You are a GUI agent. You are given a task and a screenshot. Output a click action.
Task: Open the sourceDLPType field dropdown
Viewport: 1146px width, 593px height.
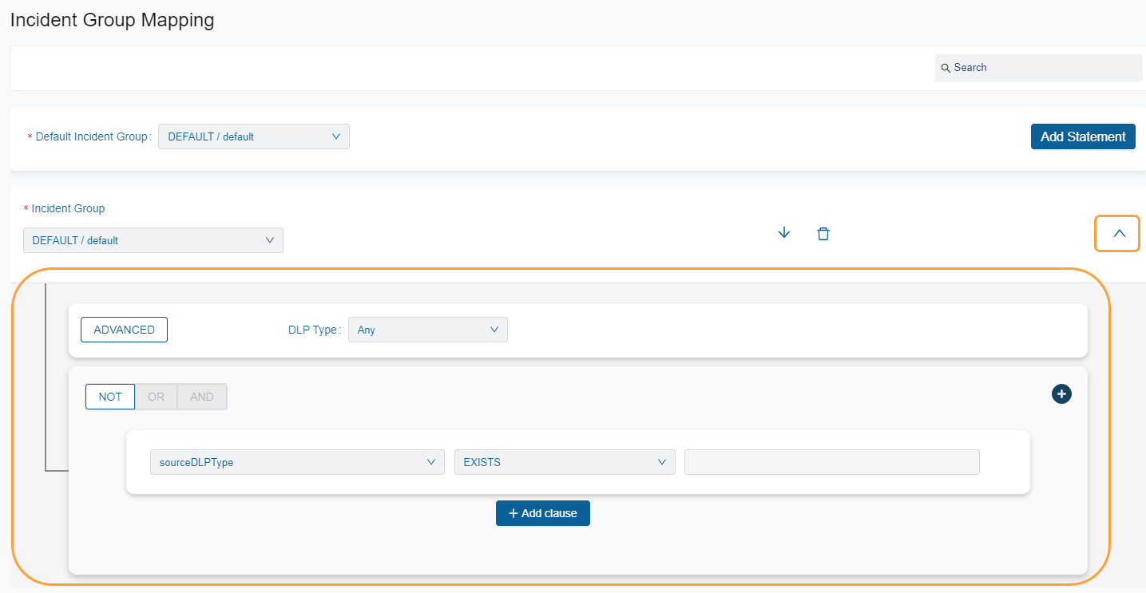tap(297, 461)
